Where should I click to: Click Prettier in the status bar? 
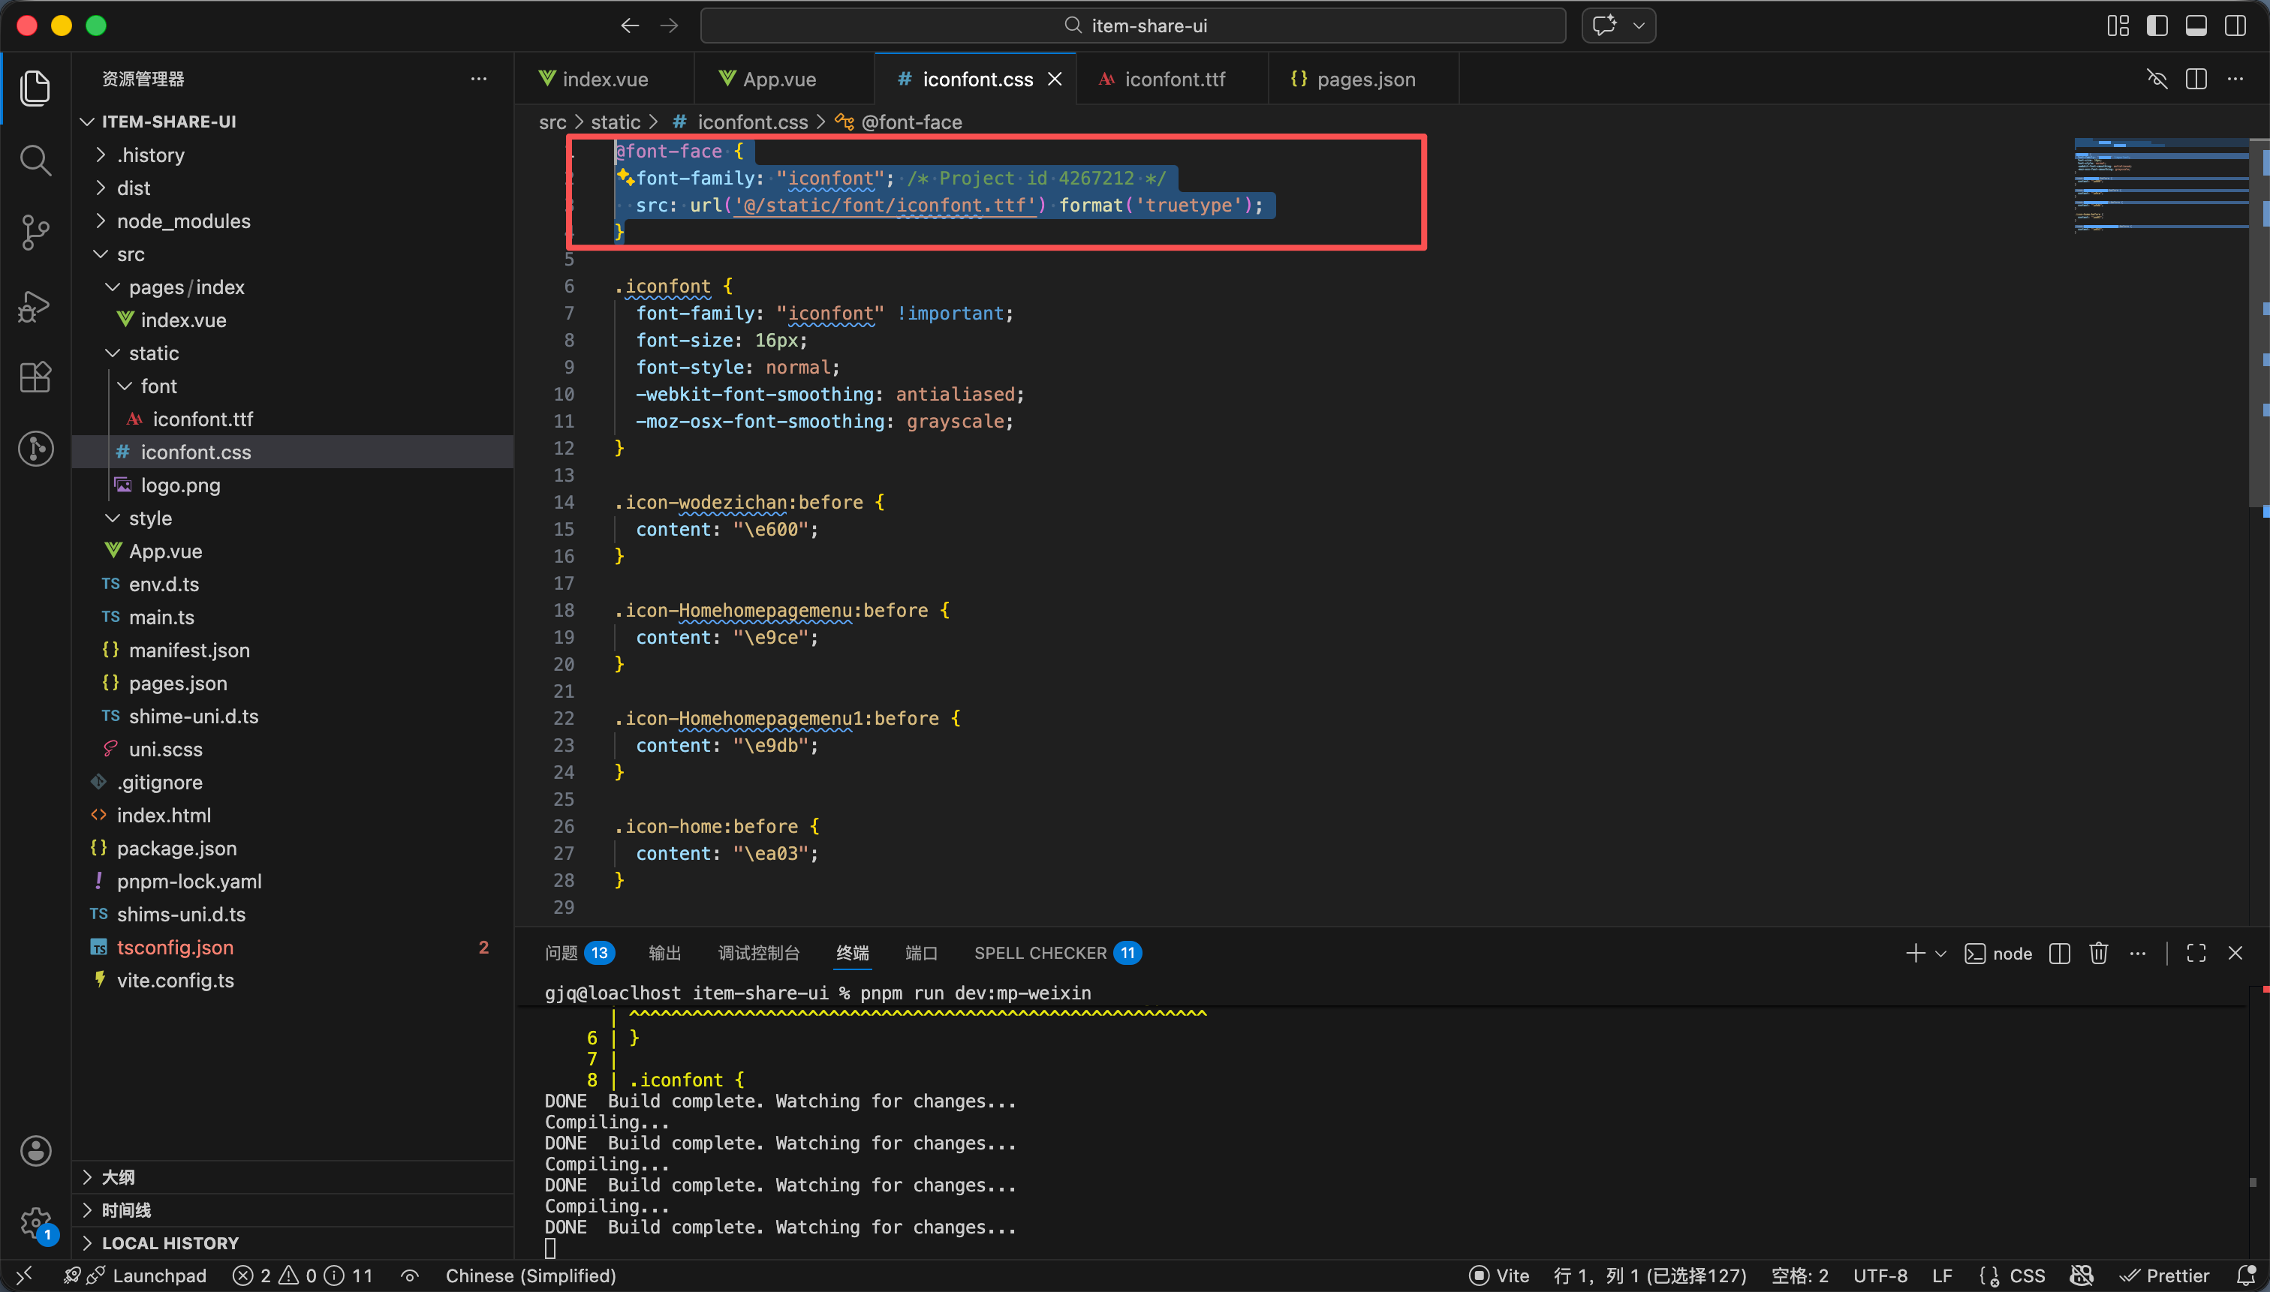pos(2166,1275)
